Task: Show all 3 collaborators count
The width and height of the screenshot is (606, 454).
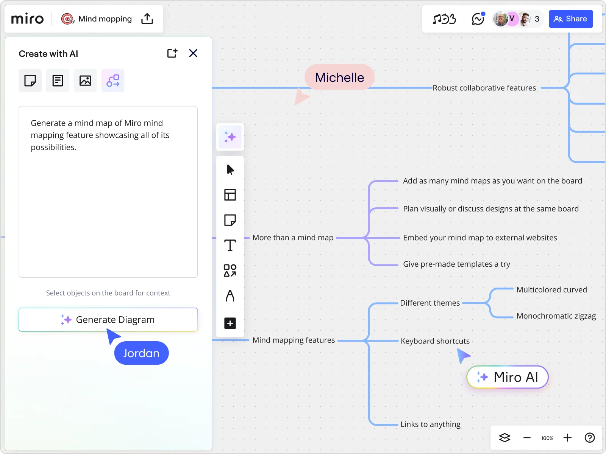Action: click(x=537, y=19)
